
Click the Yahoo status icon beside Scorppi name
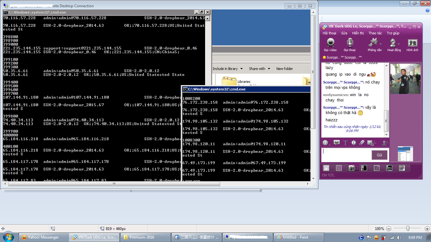[x=324, y=58]
